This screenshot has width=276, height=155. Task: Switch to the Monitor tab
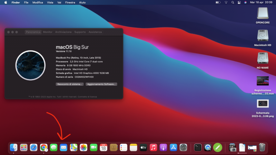48,32
